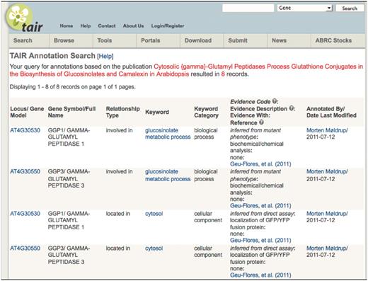
Task: Click 'Annotated By/ Date Last Modified' header
Action: (331, 112)
